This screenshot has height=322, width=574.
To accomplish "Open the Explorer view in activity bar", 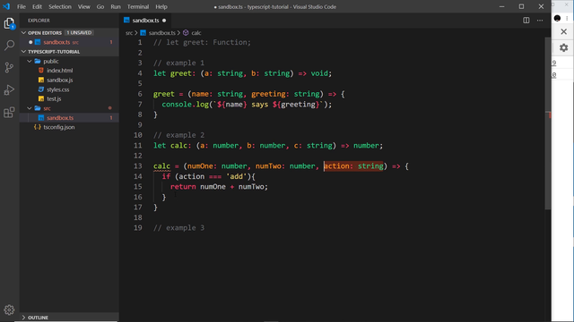I will click(9, 23).
